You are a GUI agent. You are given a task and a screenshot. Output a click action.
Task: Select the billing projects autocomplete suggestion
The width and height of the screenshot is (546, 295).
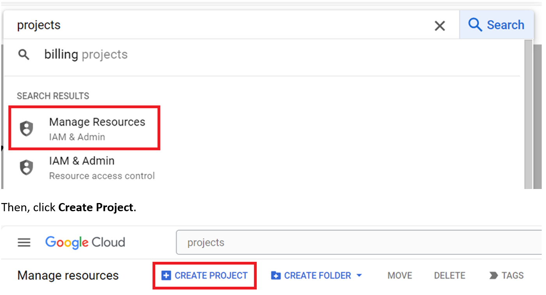click(x=86, y=54)
